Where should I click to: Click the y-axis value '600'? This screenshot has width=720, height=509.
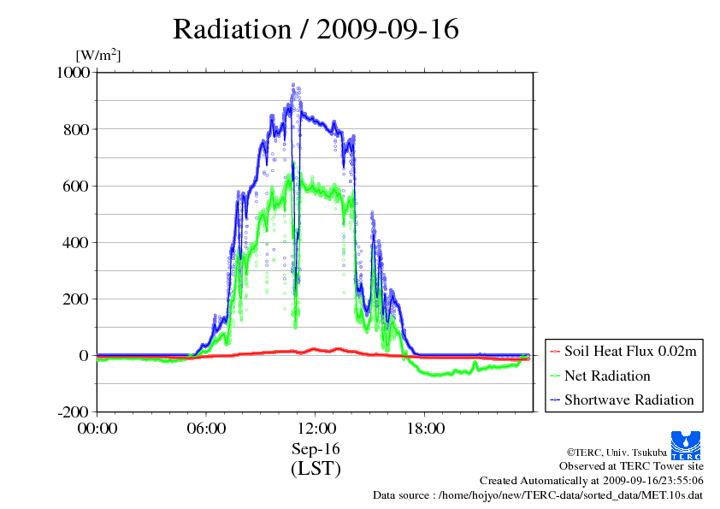click(76, 186)
